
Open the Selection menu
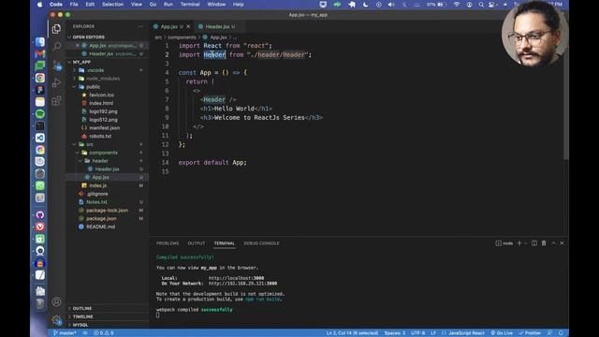pyautogui.click(x=112, y=4)
